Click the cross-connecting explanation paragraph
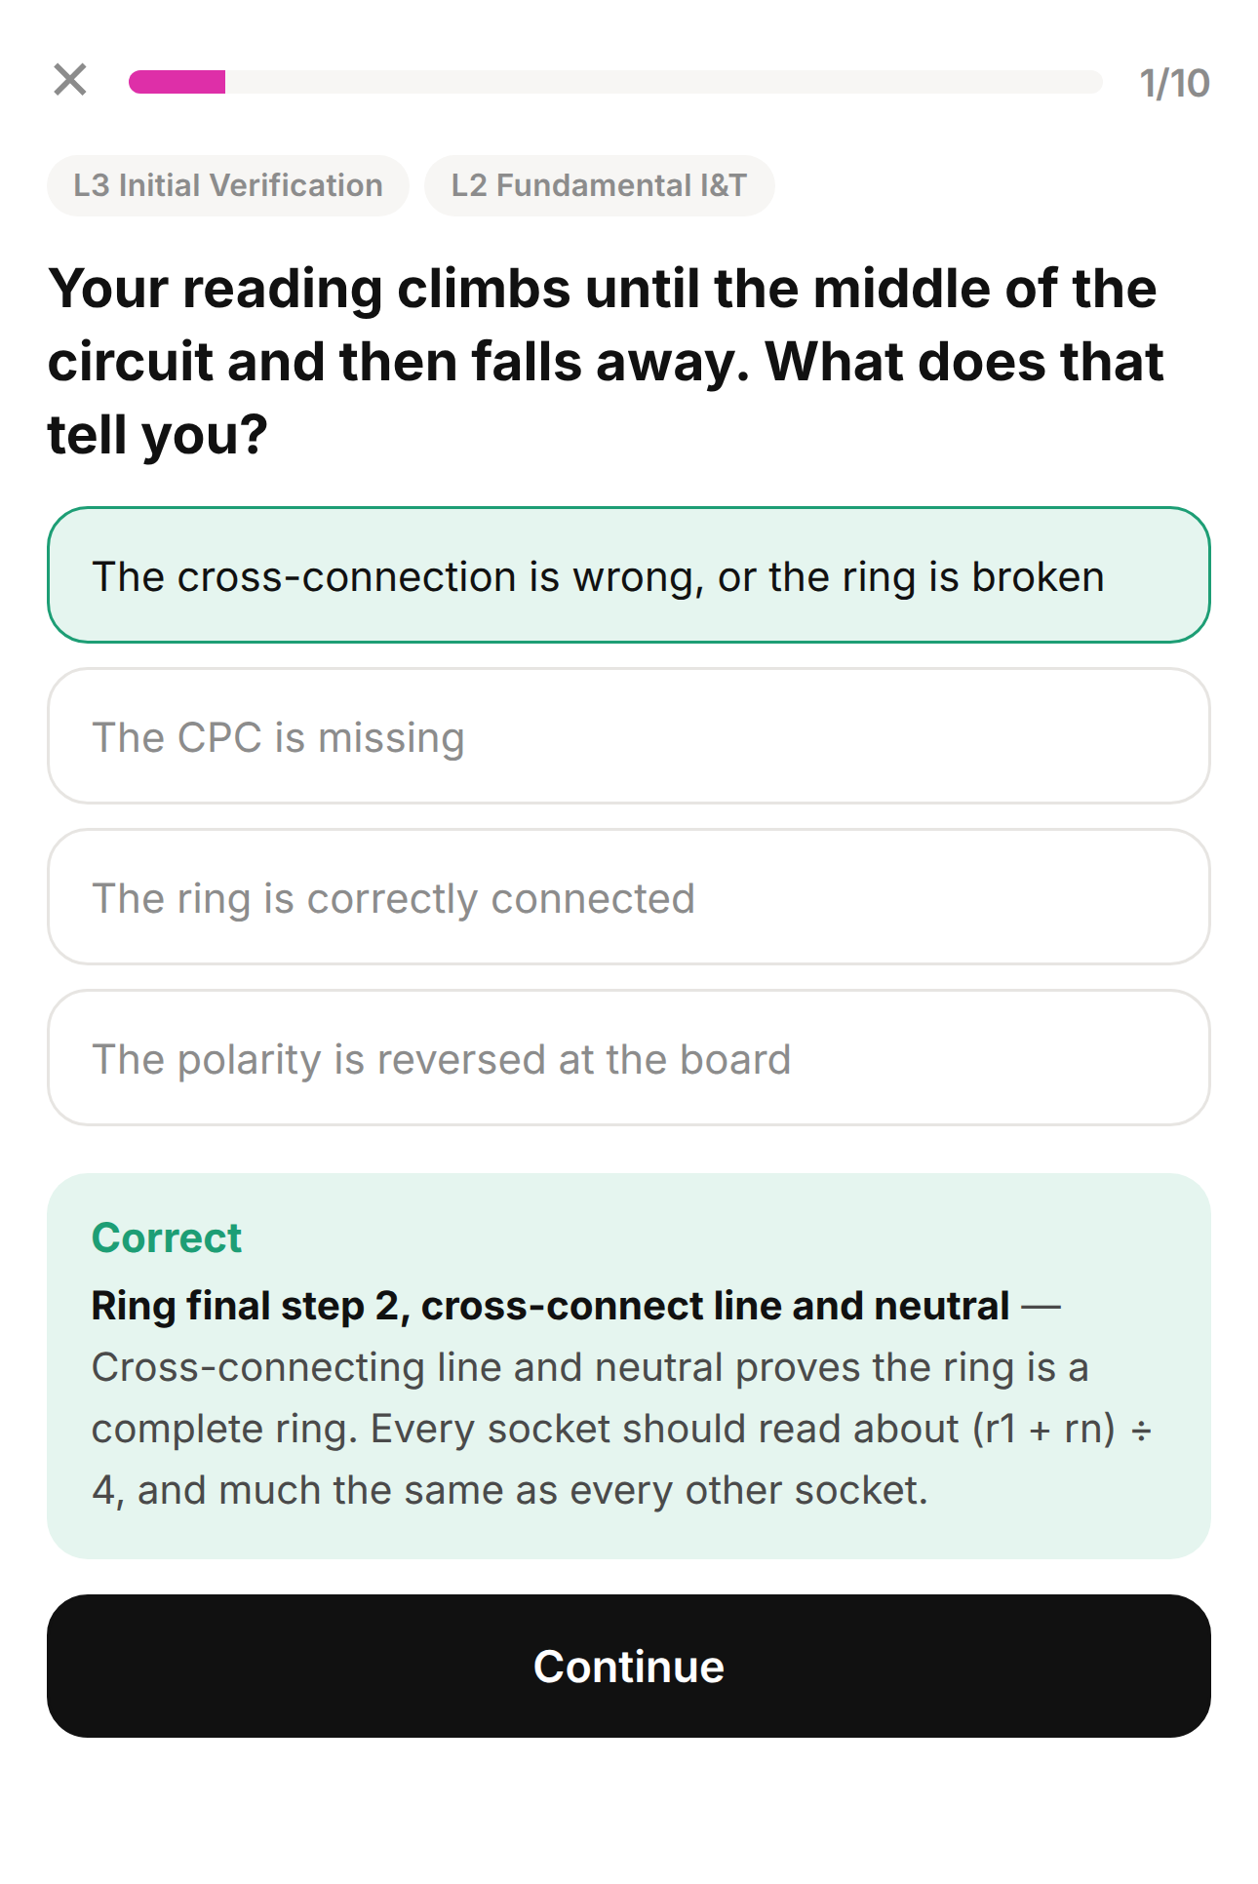Image resolution: width=1258 pixels, height=1884 pixels. [622, 1429]
